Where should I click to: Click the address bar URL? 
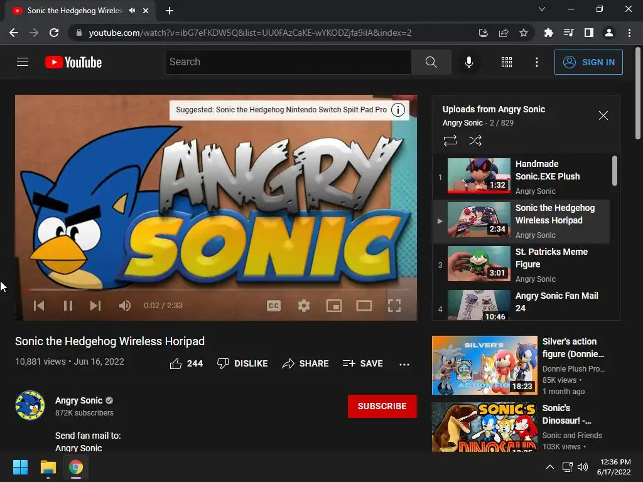250,33
